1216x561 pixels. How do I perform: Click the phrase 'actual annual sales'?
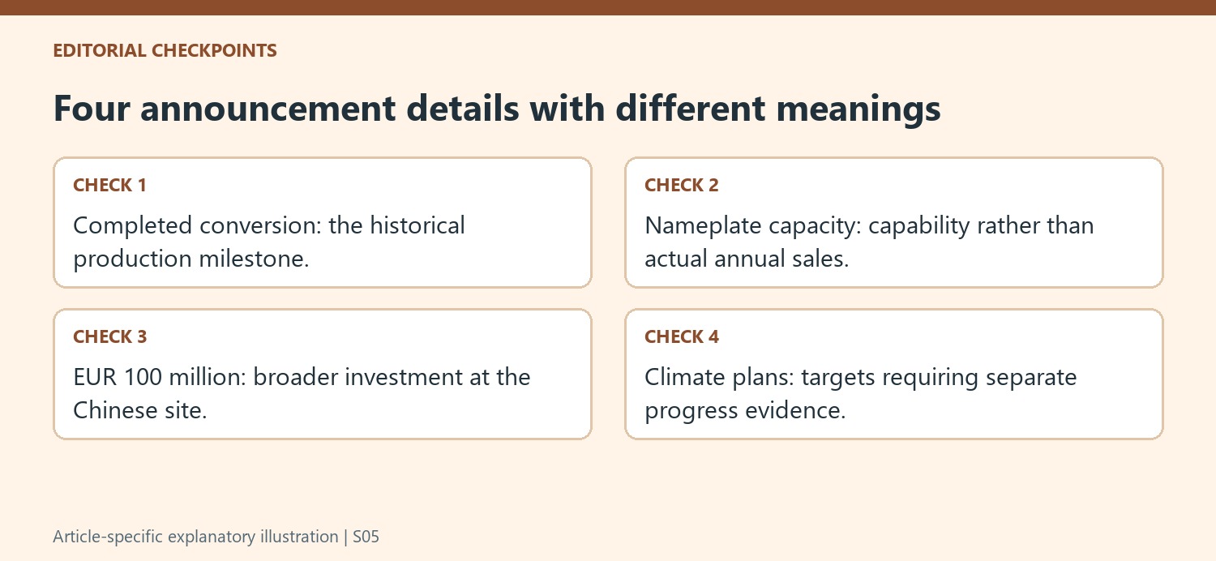(x=746, y=259)
